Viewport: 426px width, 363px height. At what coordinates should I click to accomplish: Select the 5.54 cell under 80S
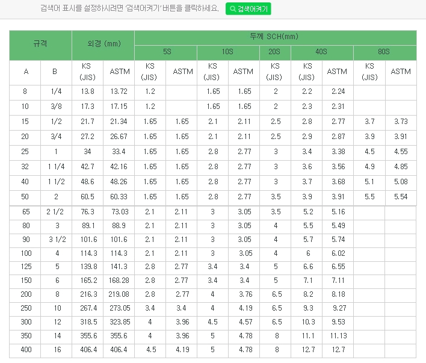(401, 197)
